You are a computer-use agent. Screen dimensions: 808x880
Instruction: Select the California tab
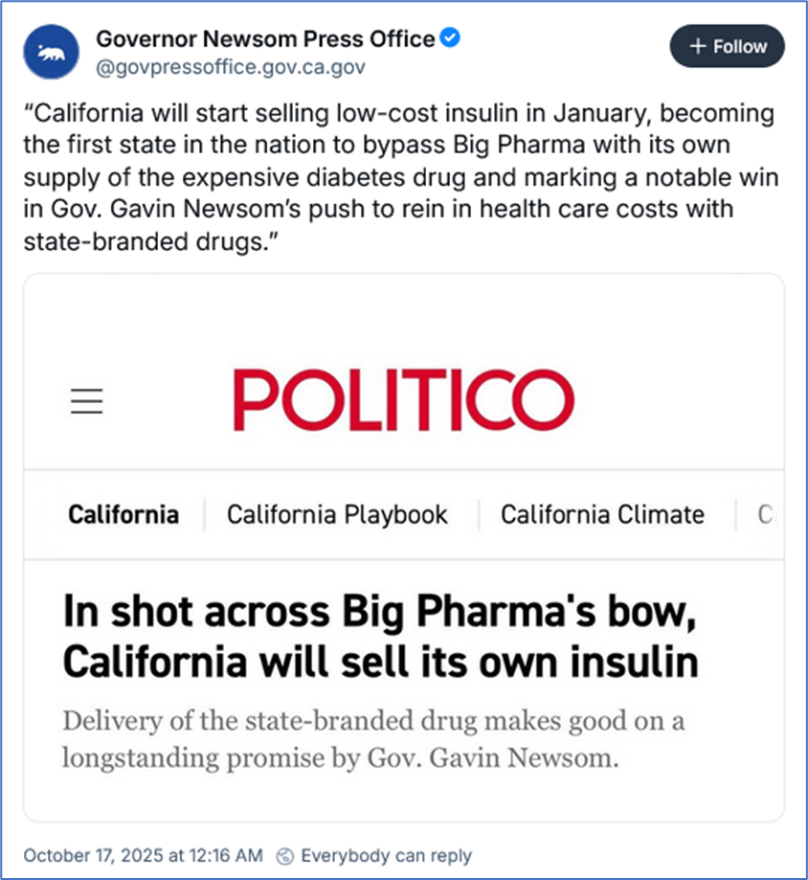123,514
